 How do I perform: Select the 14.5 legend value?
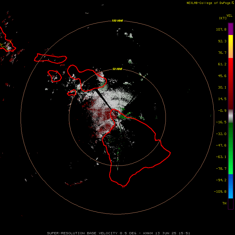222,99
